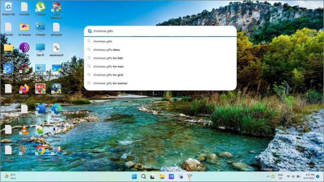Open the weather widget showing 32°C Haze

(x=10, y=176)
